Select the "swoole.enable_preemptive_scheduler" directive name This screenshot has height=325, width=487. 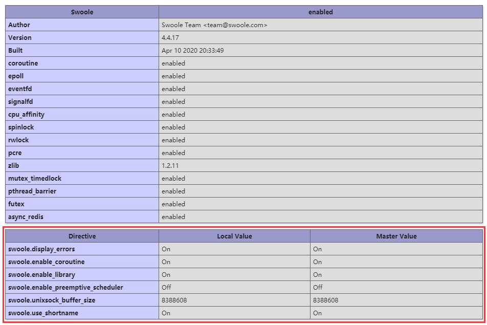(x=65, y=287)
